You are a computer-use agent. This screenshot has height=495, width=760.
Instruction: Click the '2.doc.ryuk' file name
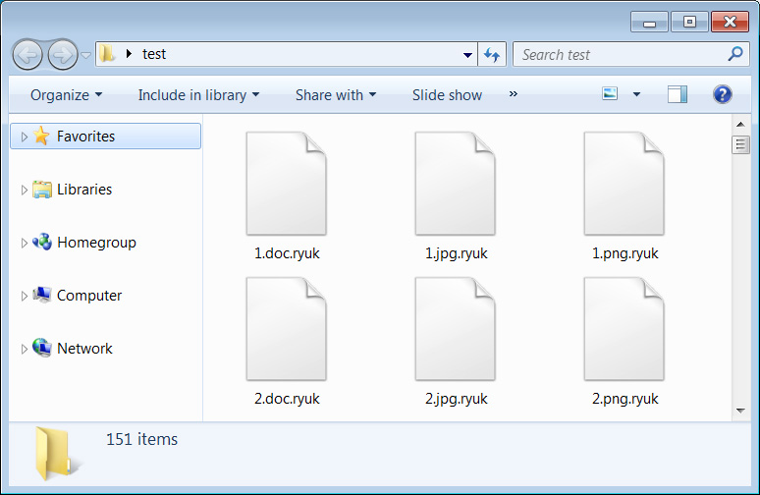[x=287, y=399]
